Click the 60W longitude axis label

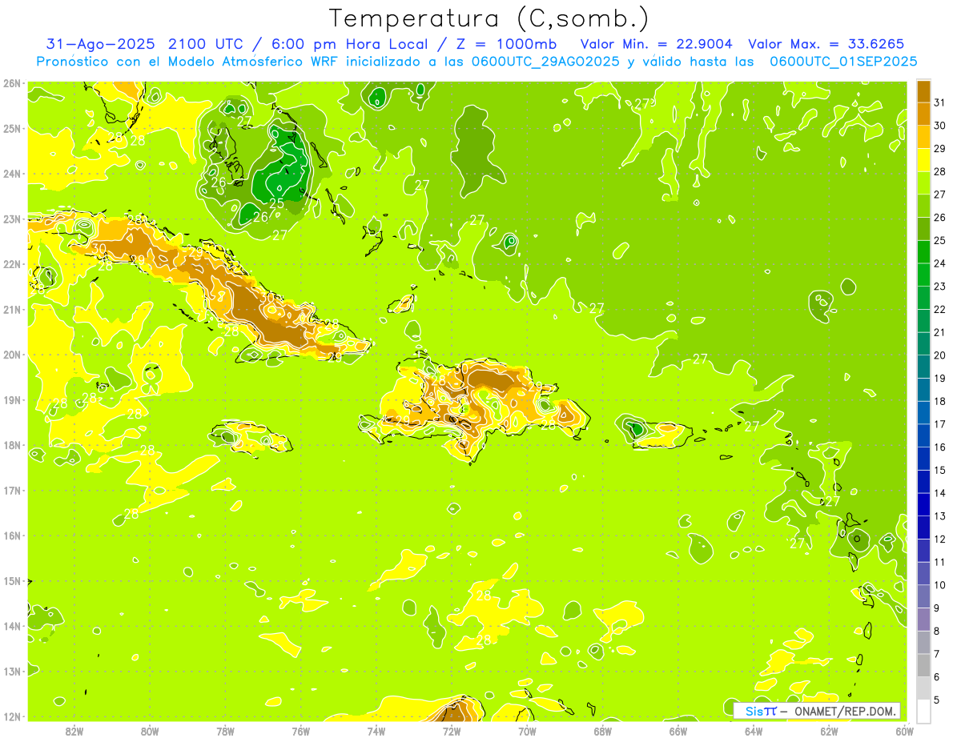(x=904, y=731)
